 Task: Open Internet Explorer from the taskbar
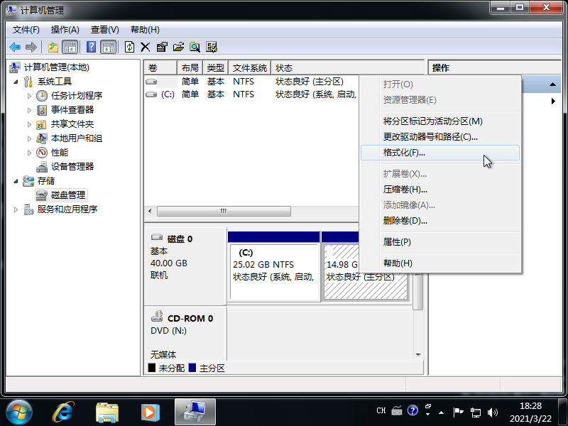point(62,412)
